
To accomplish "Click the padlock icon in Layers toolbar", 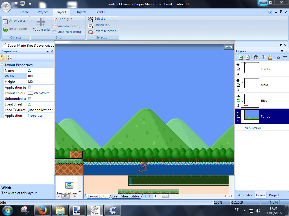I will pyautogui.click(x=270, y=57).
